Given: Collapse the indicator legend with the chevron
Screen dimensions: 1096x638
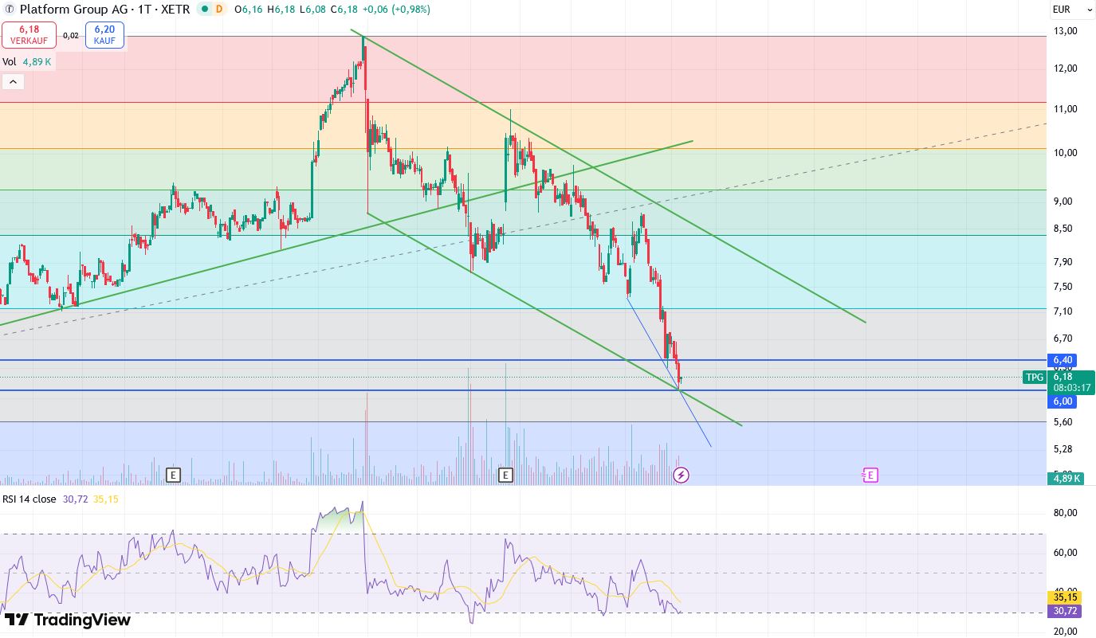Looking at the screenshot, I should click(14, 81).
